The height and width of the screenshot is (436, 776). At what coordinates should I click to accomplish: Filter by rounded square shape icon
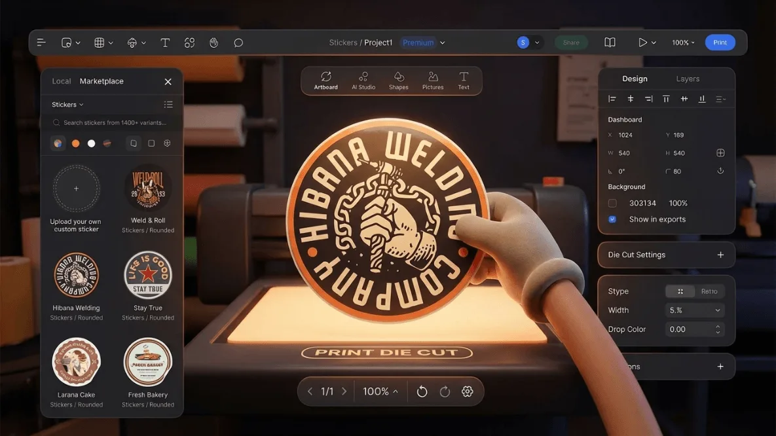(x=133, y=143)
